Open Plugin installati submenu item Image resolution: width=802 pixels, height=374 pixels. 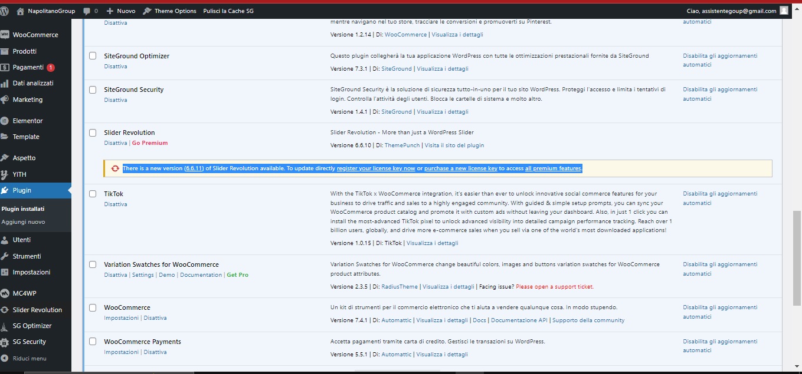coord(23,208)
